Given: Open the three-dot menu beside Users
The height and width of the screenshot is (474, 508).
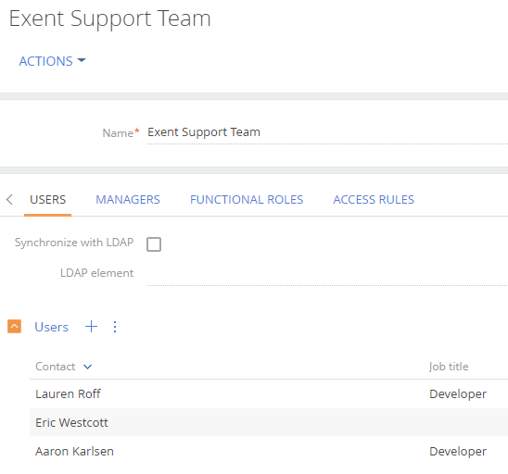Looking at the screenshot, I should click(x=115, y=327).
